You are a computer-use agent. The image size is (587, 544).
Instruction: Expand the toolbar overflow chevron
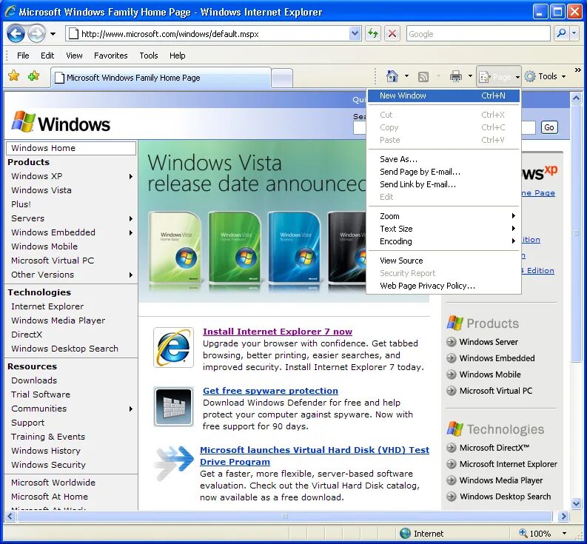tap(577, 70)
